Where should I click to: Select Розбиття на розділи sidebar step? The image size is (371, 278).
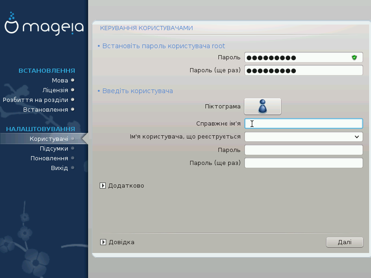click(x=36, y=100)
